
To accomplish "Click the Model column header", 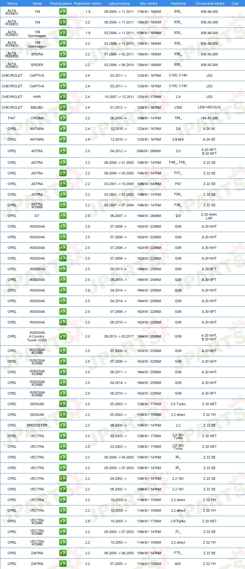I will [x=37, y=3].
